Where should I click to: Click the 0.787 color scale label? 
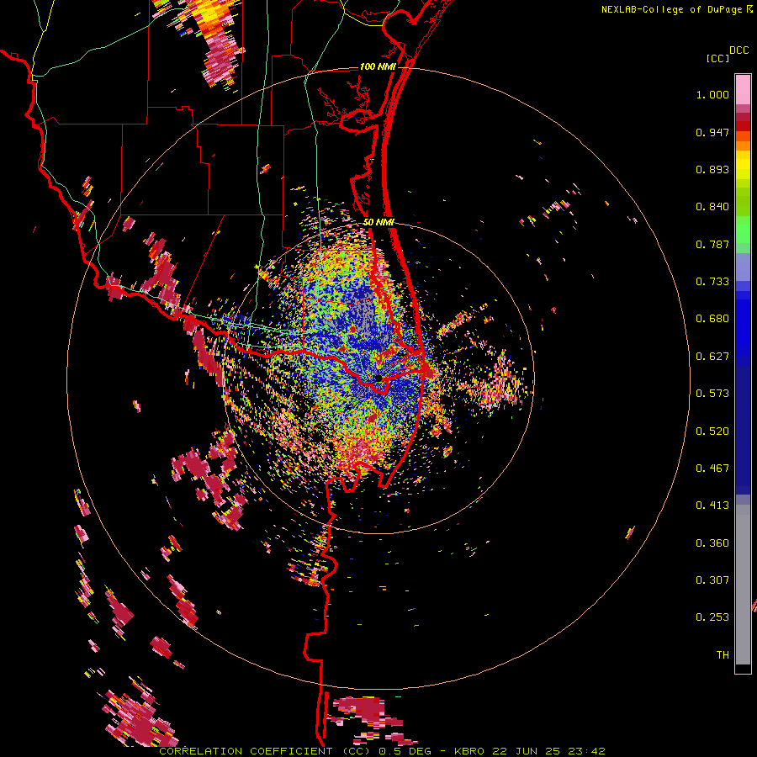pyautogui.click(x=712, y=244)
